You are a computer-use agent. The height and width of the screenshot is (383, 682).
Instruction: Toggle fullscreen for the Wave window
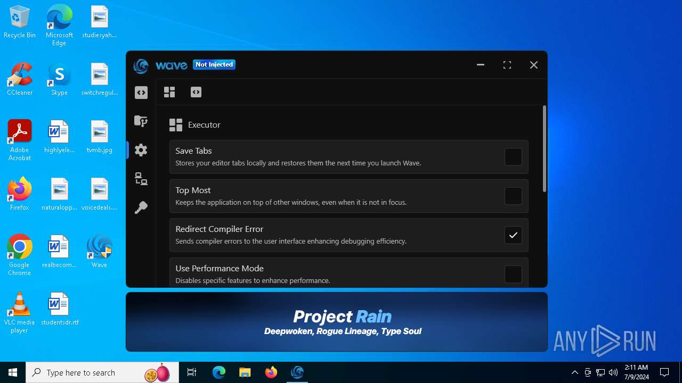pos(507,65)
